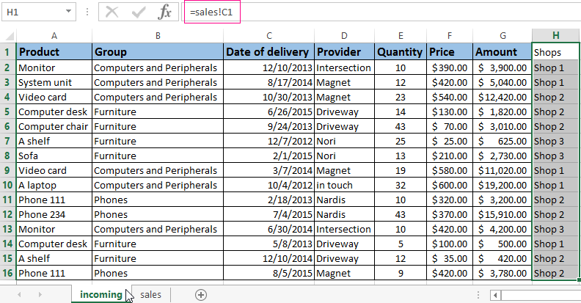Select column C header
The height and width of the screenshot is (303, 581).
pyautogui.click(x=269, y=35)
